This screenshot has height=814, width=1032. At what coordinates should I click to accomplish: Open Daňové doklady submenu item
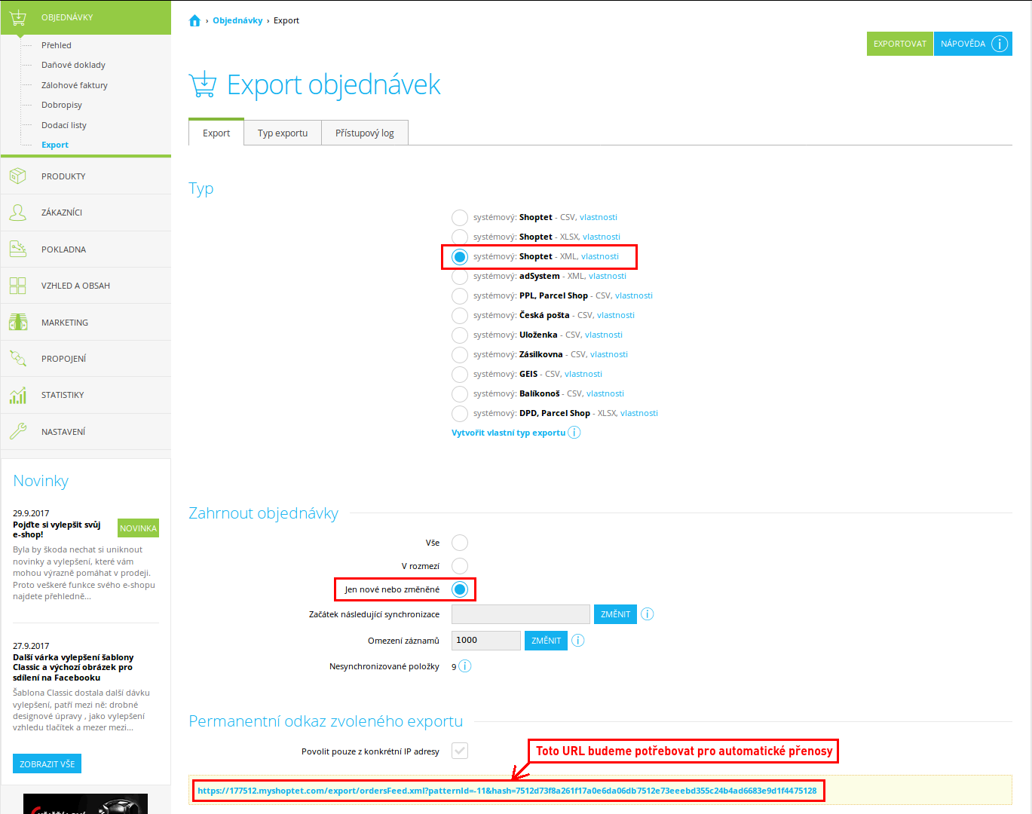(x=73, y=65)
